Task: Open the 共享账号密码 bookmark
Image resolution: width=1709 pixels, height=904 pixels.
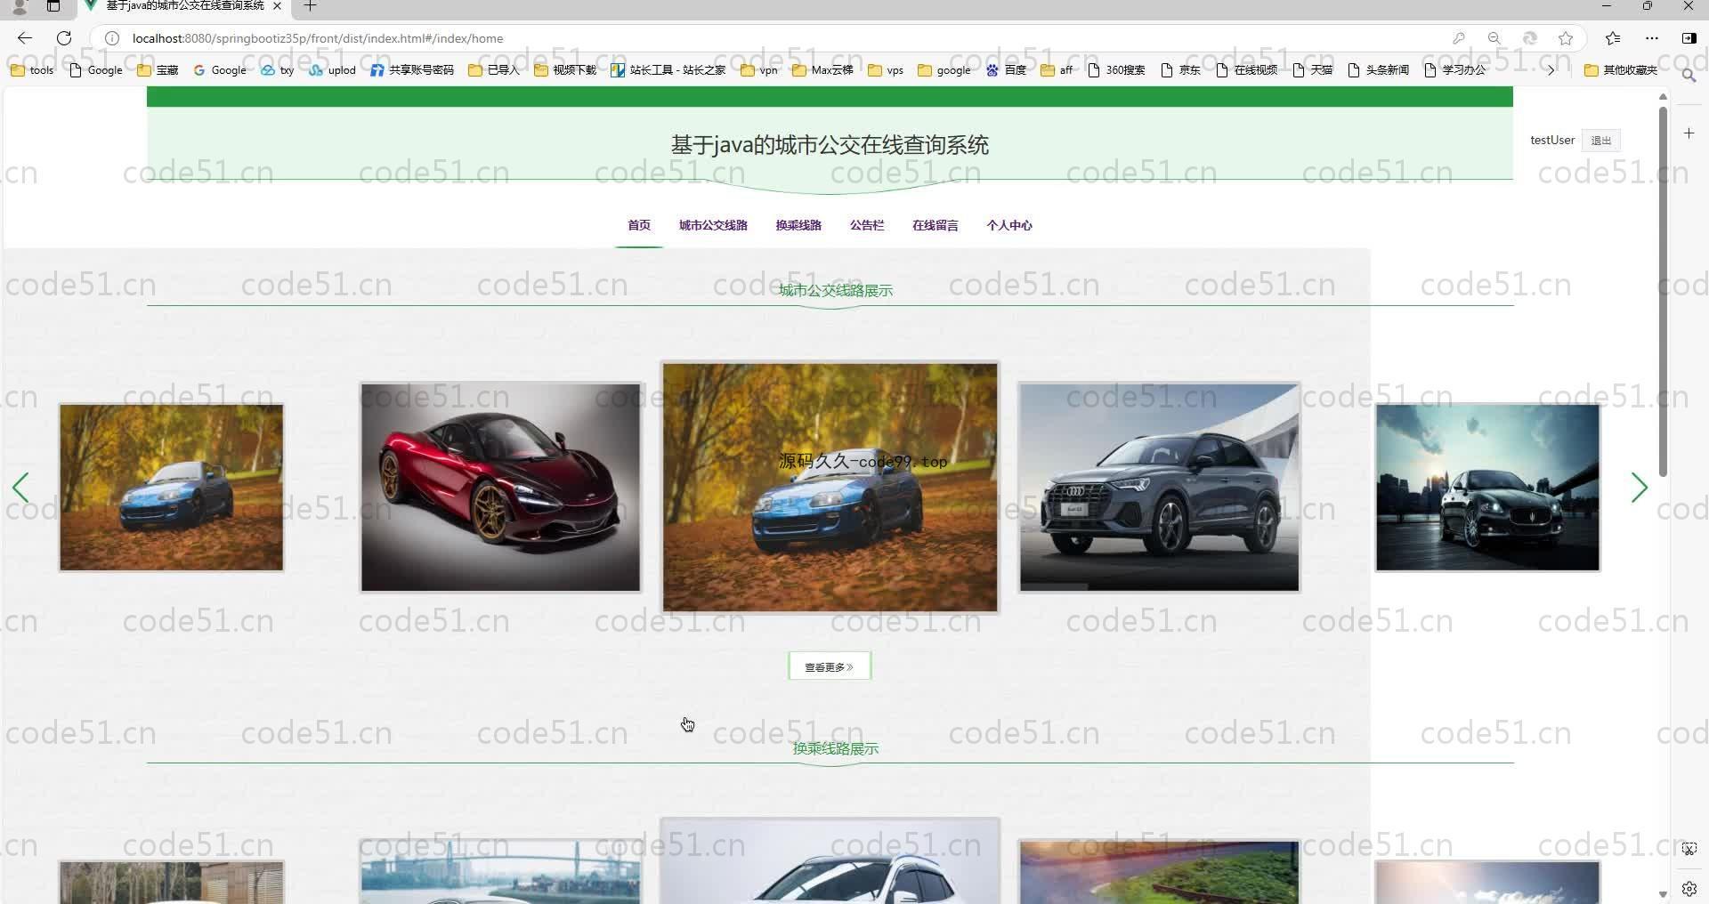Action: tap(412, 70)
